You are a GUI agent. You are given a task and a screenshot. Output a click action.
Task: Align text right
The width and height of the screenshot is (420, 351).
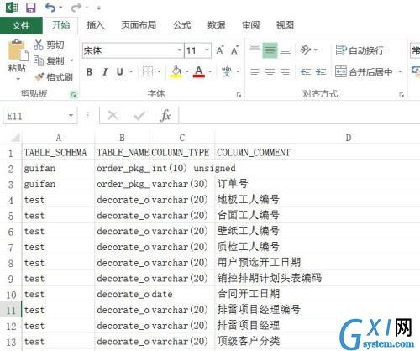click(x=286, y=72)
